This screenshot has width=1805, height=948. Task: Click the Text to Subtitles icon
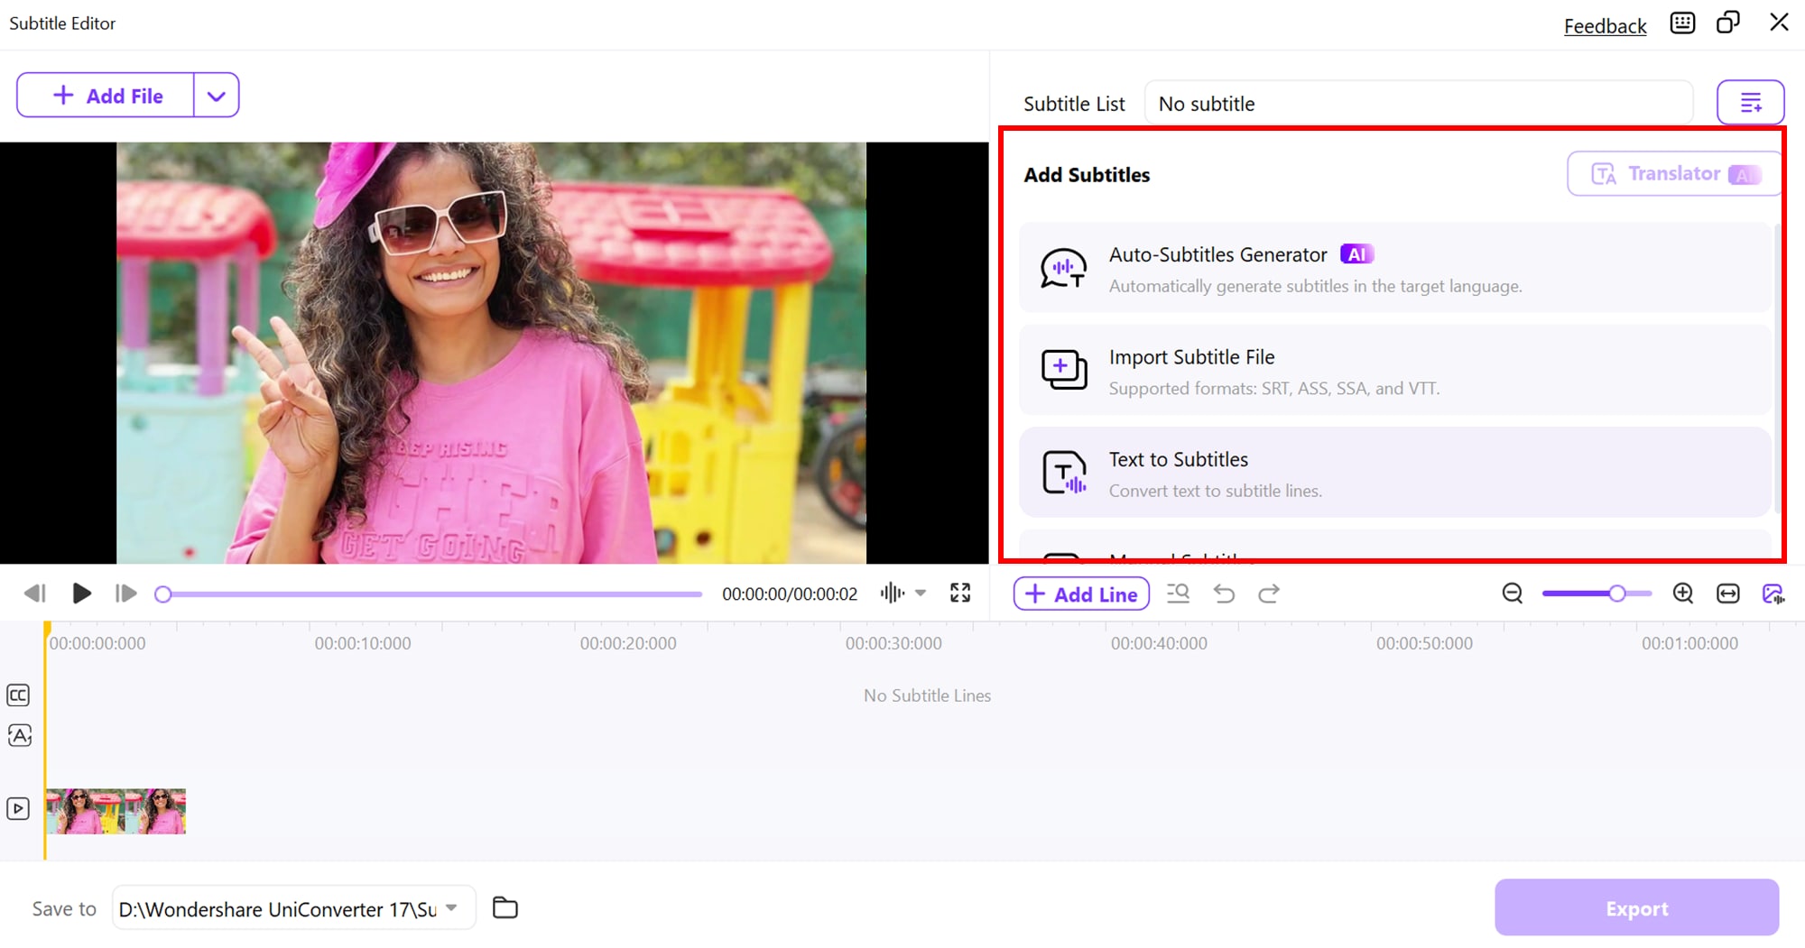pyautogui.click(x=1064, y=473)
